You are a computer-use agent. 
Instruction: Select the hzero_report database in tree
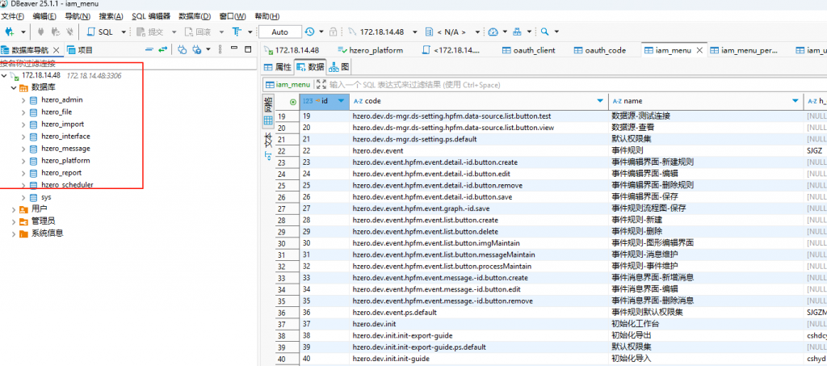[x=61, y=173]
